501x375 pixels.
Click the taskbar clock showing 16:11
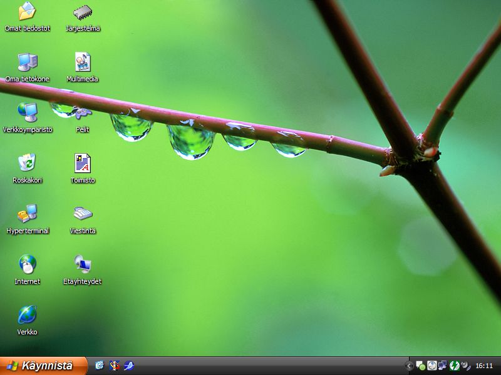(484, 366)
